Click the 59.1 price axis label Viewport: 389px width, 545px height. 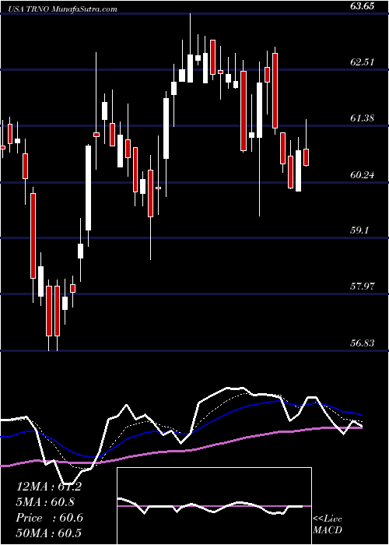[x=359, y=230]
